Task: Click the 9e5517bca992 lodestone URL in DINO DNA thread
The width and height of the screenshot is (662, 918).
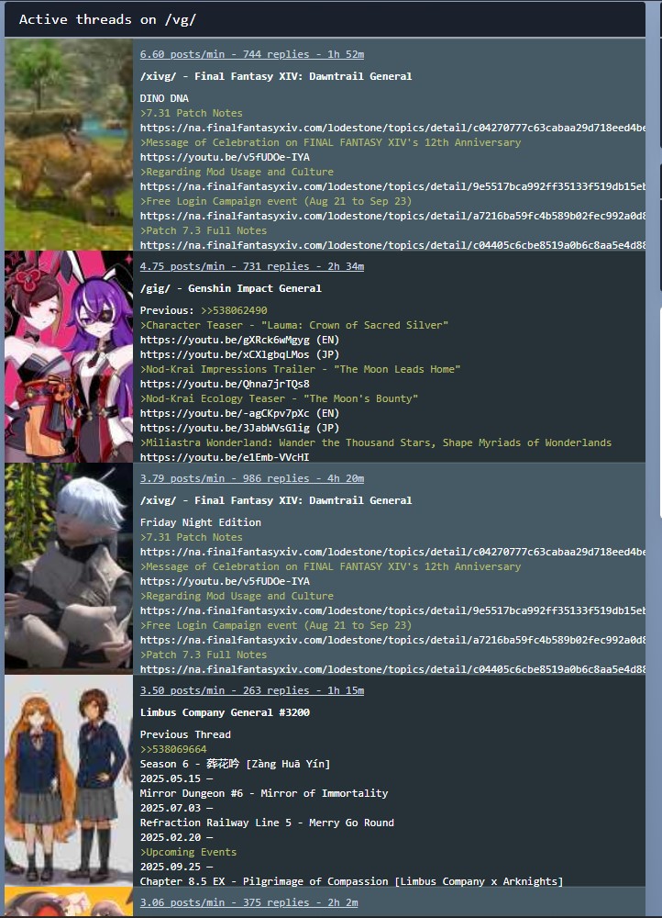Action: pyautogui.click(x=392, y=186)
